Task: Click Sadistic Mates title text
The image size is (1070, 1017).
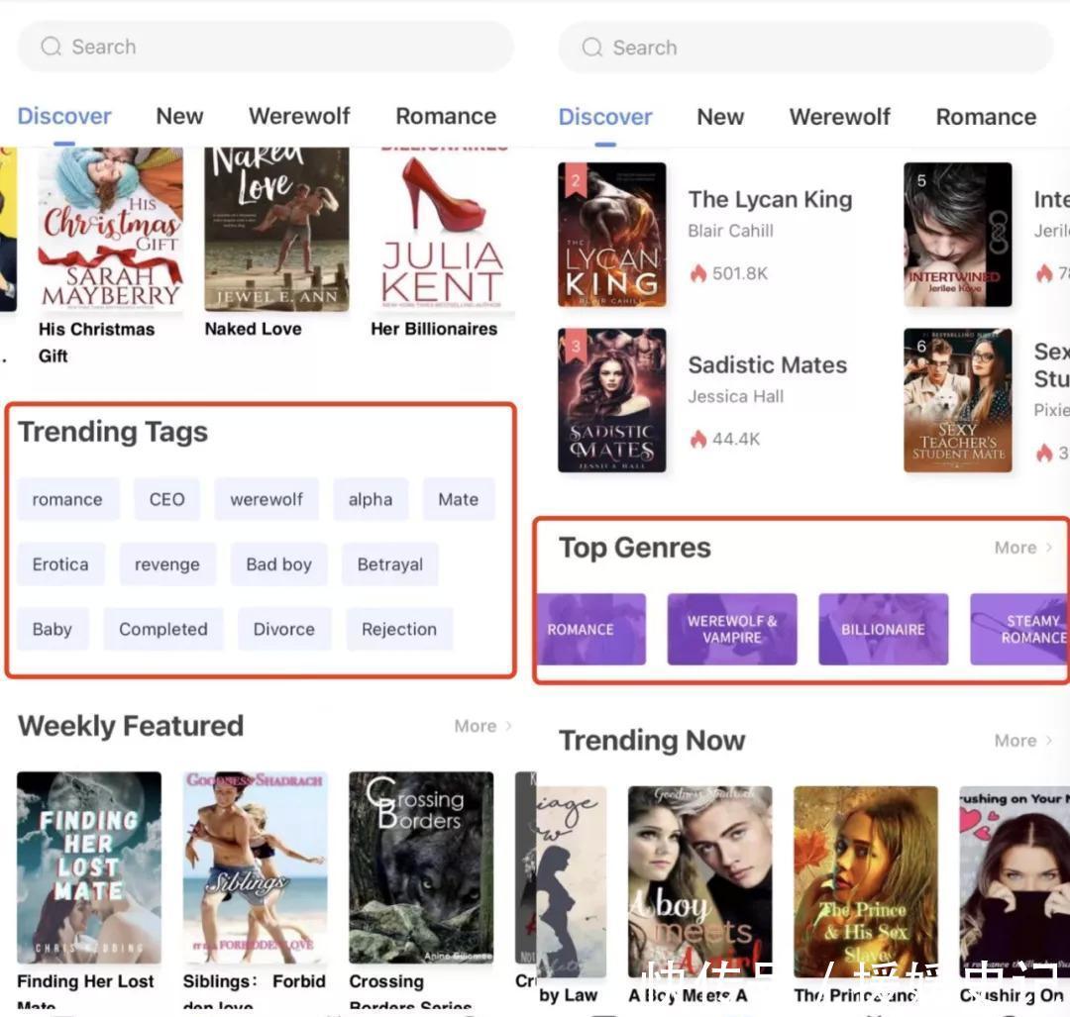Action: 767,365
